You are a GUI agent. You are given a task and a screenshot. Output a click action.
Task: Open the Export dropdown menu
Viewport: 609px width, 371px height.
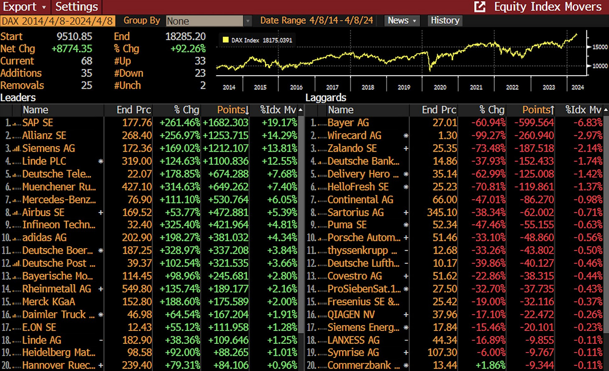[24, 7]
